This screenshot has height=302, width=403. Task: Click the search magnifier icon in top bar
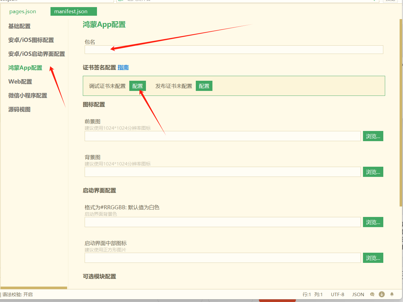(x=373, y=1)
